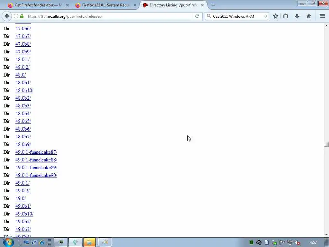329x247 pixels.
Task: Open the 48.0b2/ directory
Action: click(x=23, y=98)
